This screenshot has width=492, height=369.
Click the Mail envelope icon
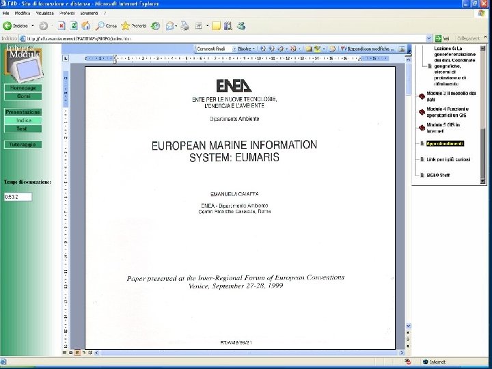pyautogui.click(x=169, y=26)
